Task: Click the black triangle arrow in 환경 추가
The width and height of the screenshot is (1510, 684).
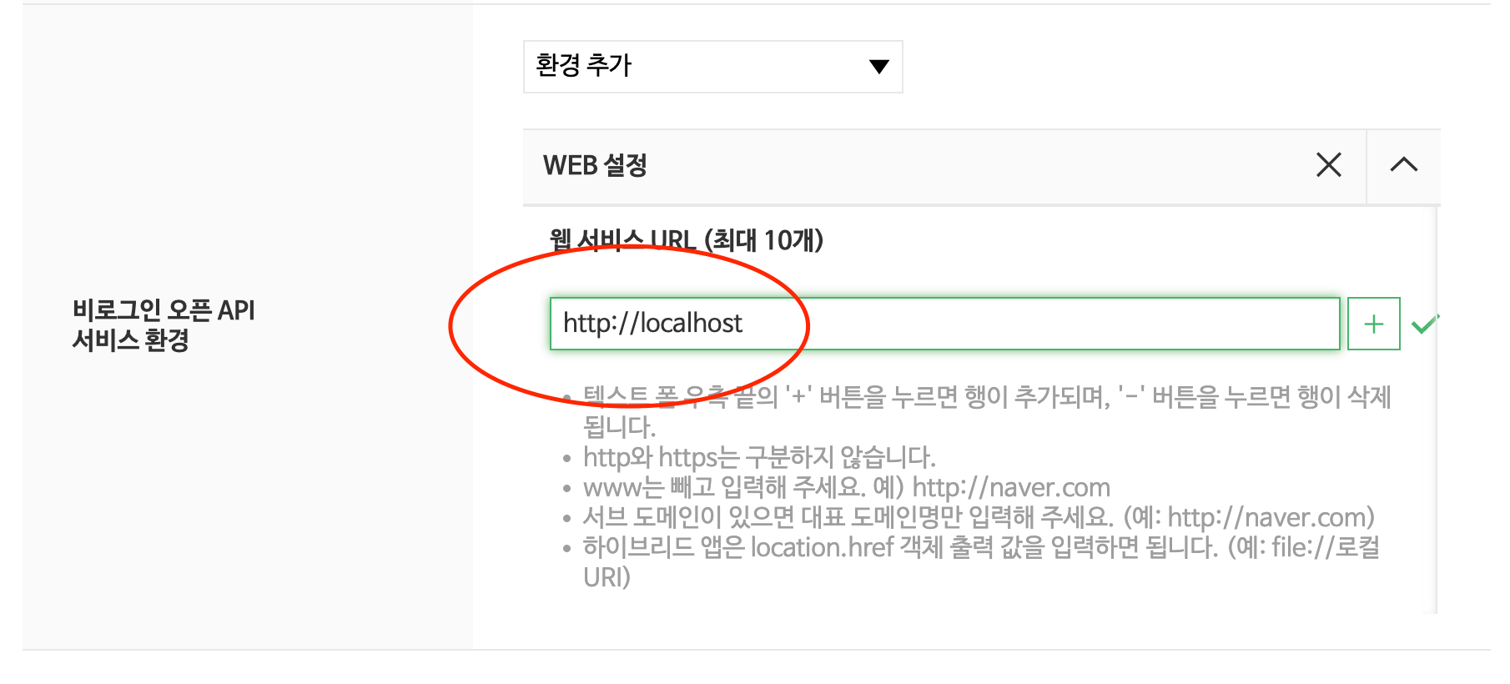Action: pyautogui.click(x=878, y=67)
